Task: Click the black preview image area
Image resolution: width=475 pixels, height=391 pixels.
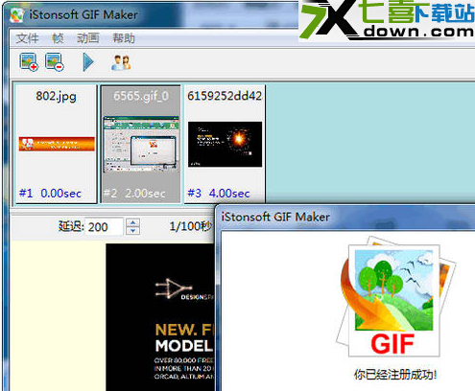Action: tap(160, 317)
